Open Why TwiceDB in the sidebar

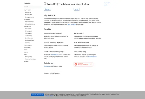pos(27,10)
